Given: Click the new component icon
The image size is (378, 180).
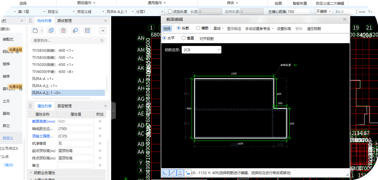Looking at the screenshot, I should click(35, 31).
